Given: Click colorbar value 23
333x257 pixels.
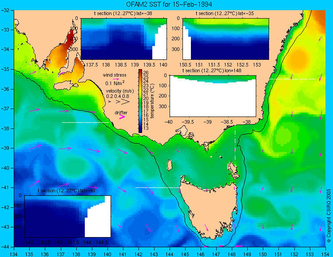Looking at the screenshot, I should tap(146, 86).
